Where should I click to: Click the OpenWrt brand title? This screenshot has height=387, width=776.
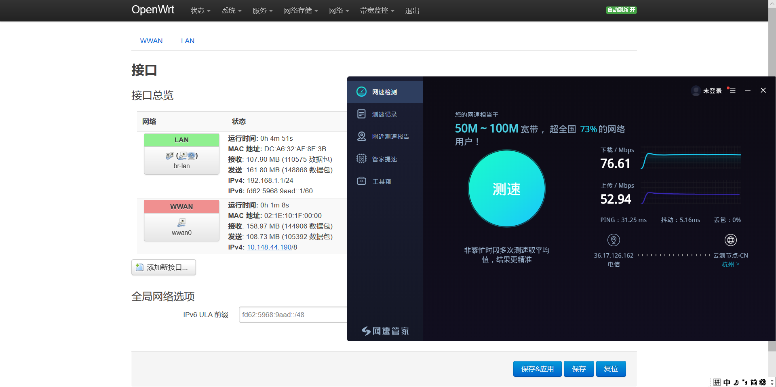[153, 10]
